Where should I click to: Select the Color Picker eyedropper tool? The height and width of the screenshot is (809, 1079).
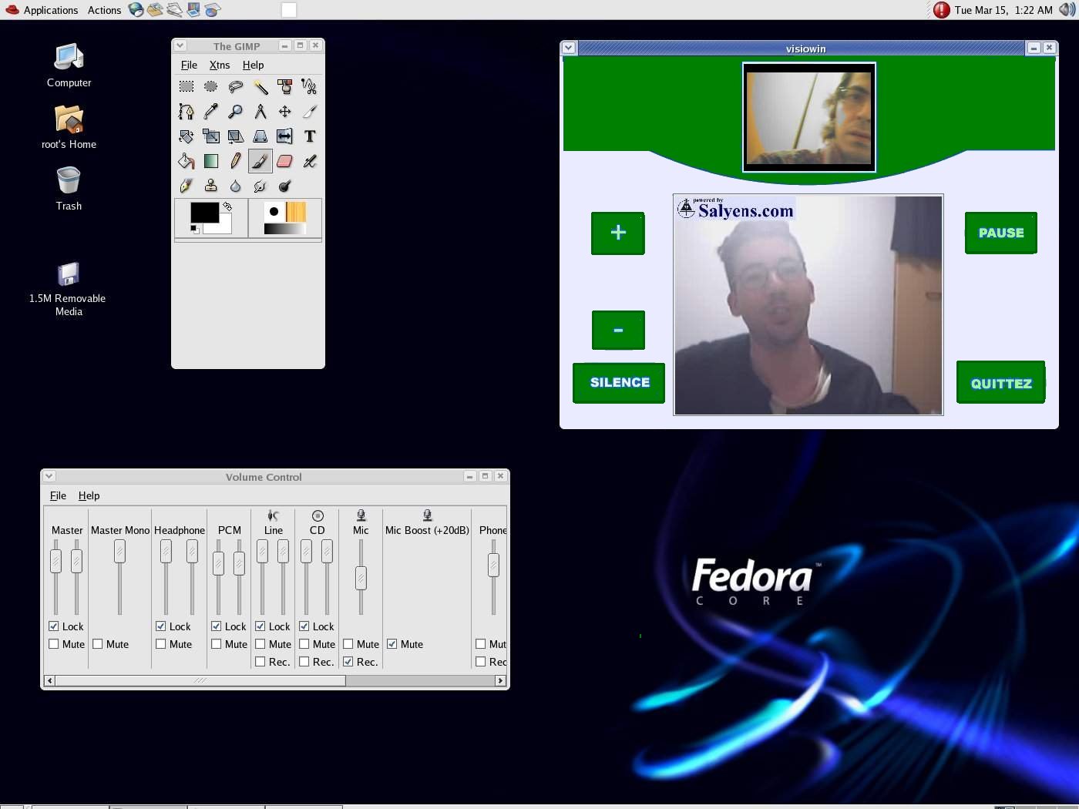[x=211, y=112]
